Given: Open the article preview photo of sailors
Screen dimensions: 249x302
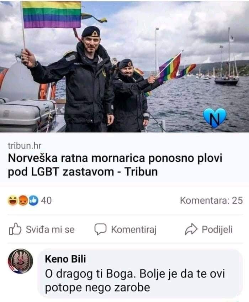Looking at the screenshot, I should [124, 67].
